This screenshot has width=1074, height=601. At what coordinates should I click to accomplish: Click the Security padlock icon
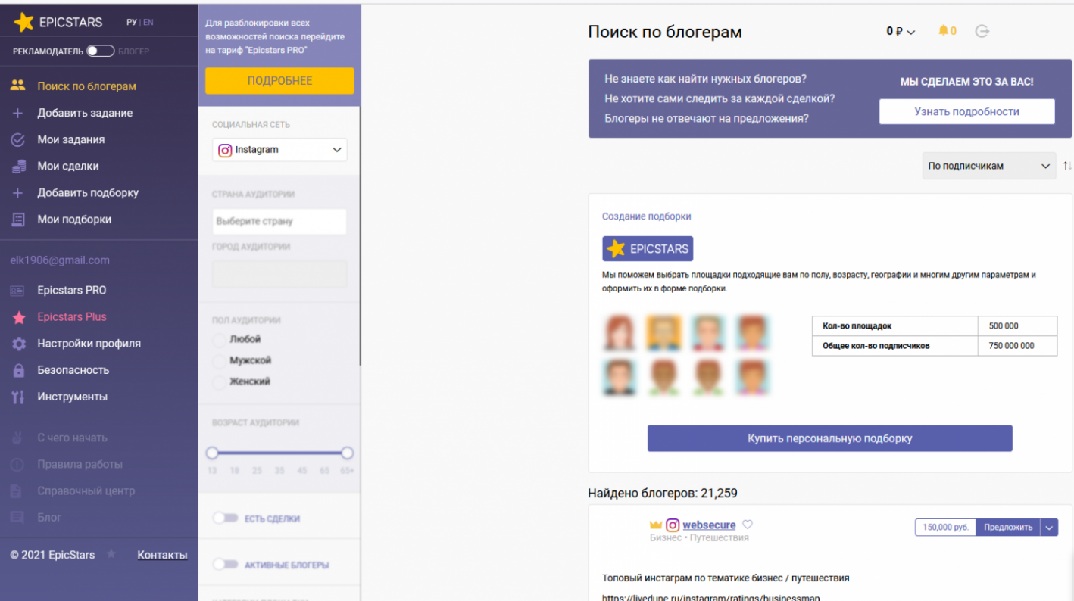pos(19,370)
